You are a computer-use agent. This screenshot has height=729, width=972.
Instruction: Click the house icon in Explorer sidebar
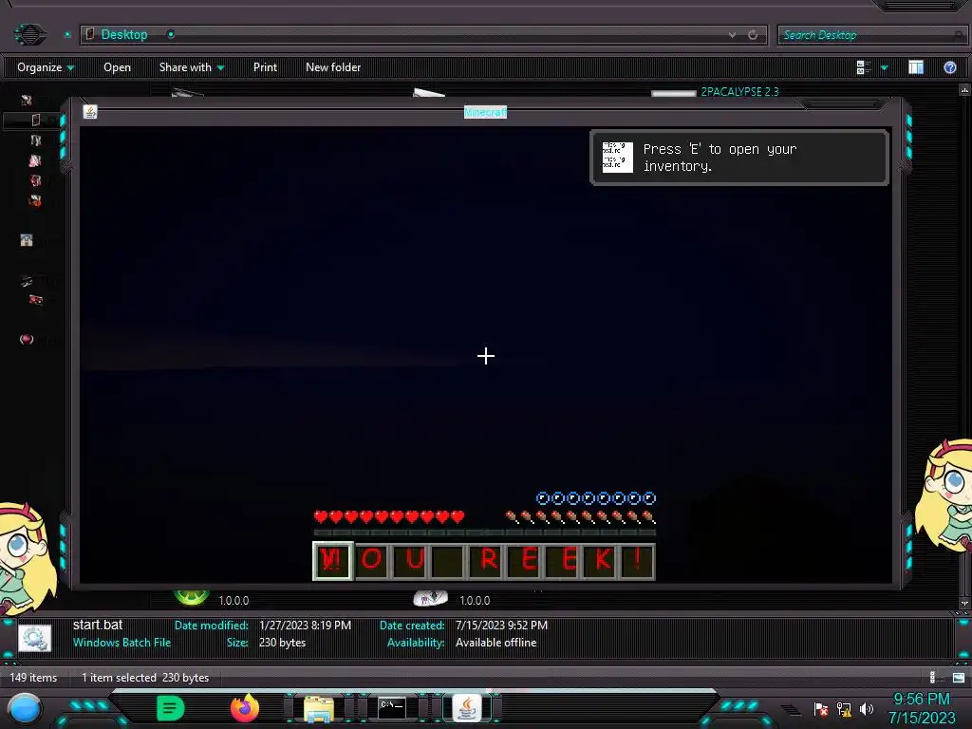26,240
